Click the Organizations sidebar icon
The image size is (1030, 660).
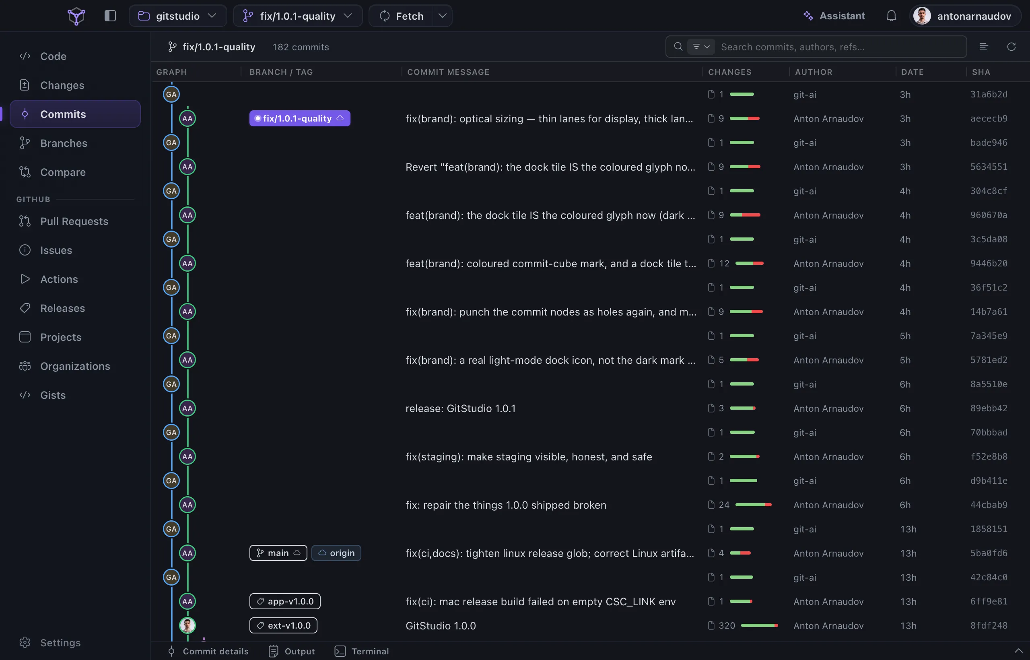(x=25, y=365)
